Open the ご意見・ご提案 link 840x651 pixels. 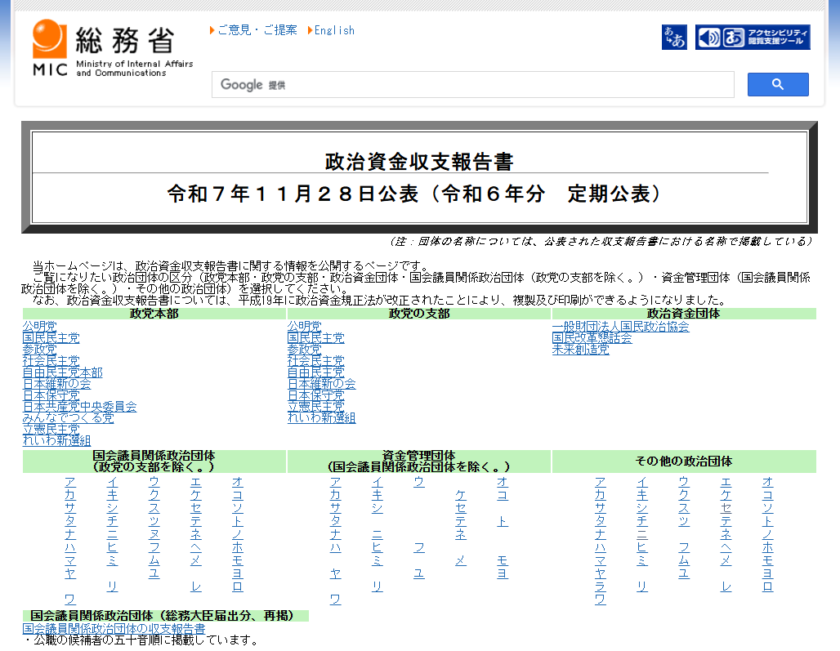pyautogui.click(x=257, y=30)
